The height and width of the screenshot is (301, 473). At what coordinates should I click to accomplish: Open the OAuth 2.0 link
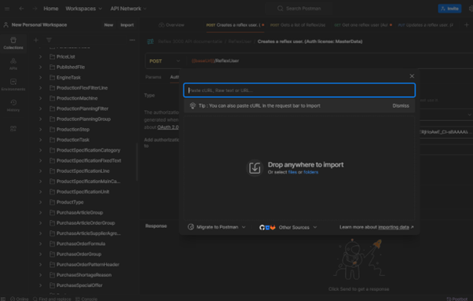pyautogui.click(x=167, y=127)
